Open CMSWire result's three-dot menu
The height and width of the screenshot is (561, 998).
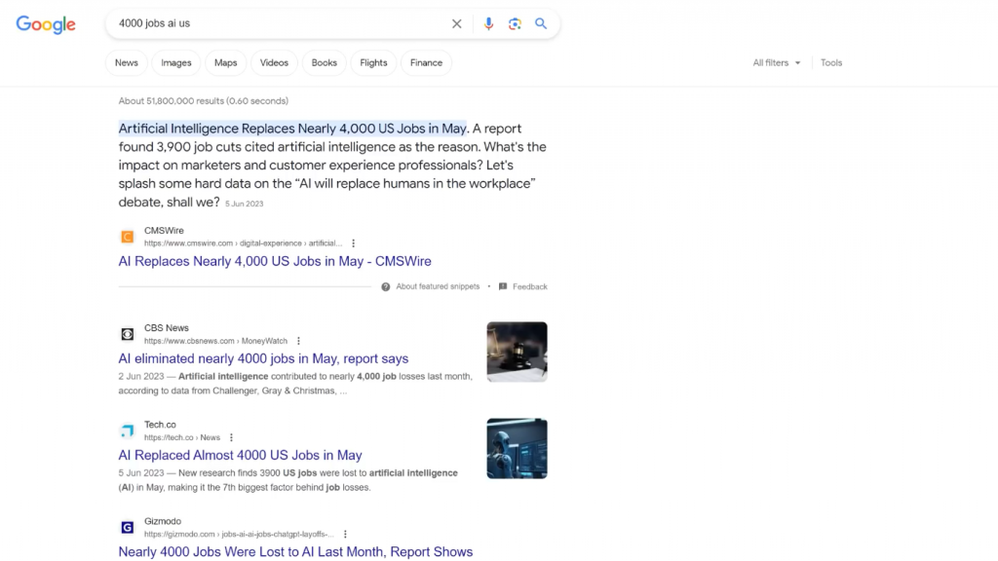pos(353,243)
